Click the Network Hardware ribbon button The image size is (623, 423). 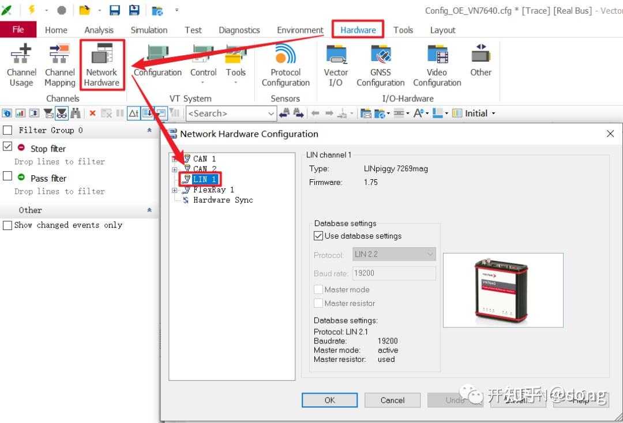[x=102, y=65]
